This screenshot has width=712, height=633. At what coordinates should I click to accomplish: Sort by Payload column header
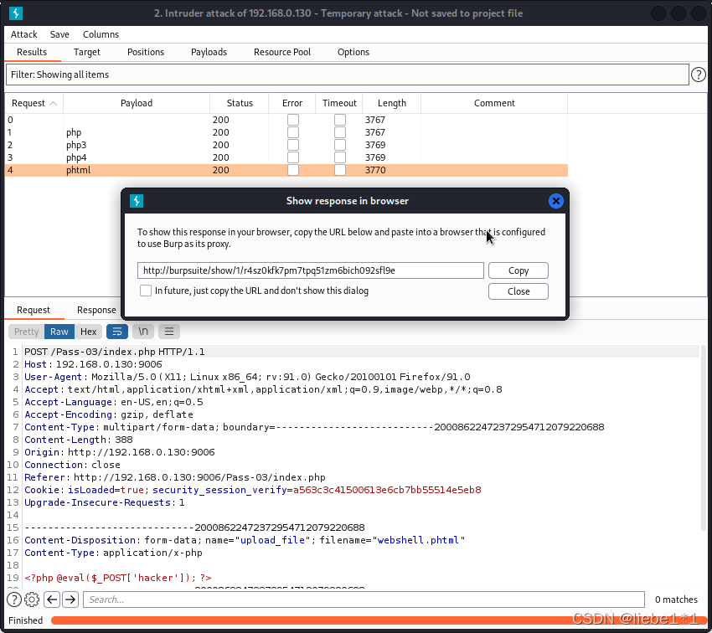click(137, 104)
